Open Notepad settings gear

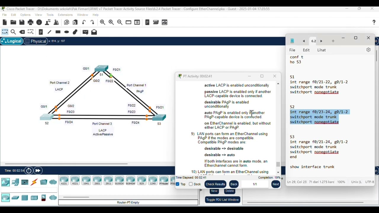point(368,50)
